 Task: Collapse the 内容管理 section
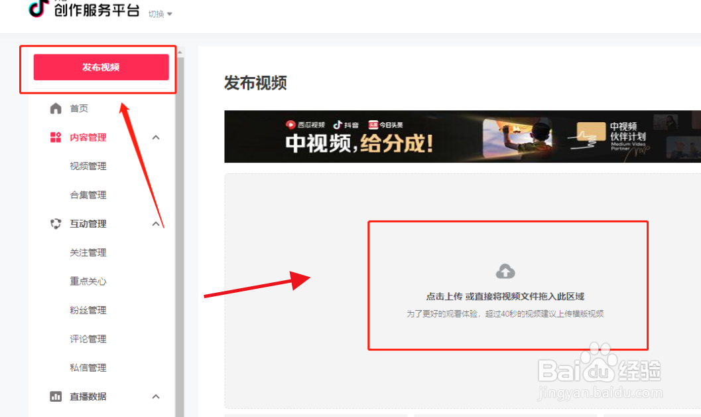155,137
